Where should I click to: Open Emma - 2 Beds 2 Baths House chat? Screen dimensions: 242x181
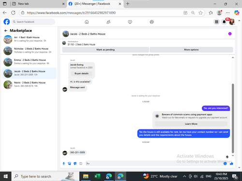pyautogui.click(x=30, y=62)
